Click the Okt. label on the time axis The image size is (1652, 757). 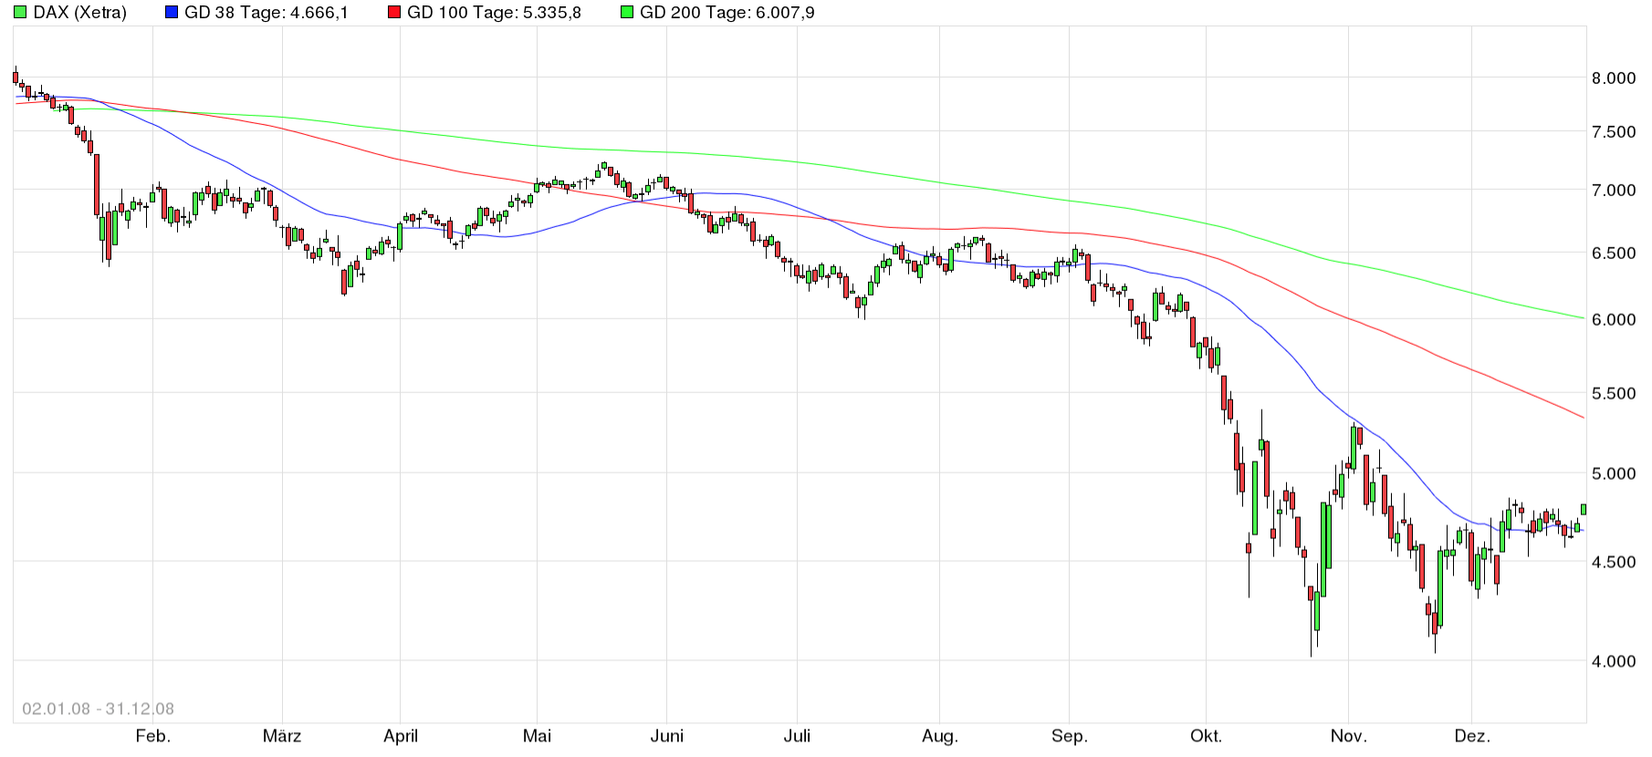coord(1206,736)
